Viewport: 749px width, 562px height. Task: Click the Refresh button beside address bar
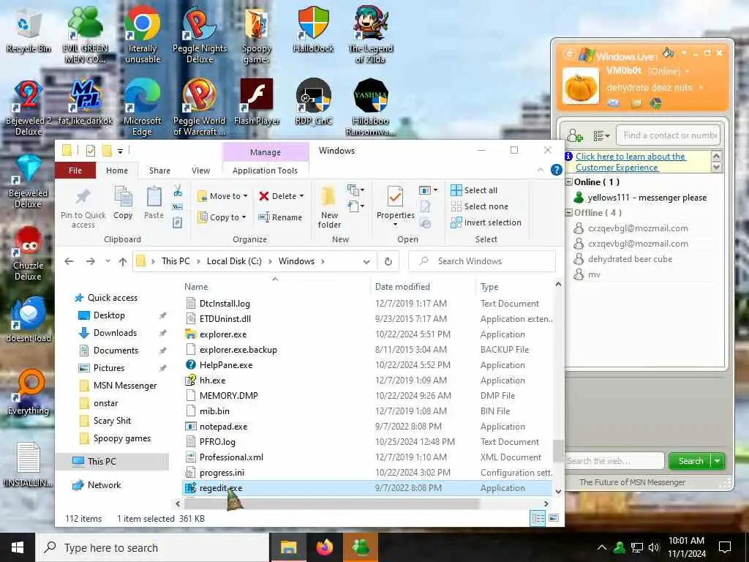(388, 261)
